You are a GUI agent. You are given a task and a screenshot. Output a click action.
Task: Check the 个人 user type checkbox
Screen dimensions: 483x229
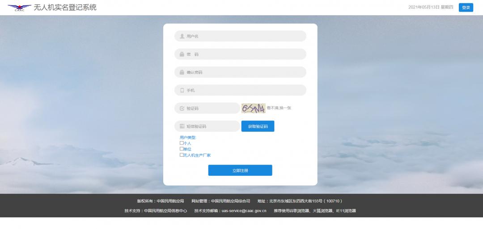182,143
